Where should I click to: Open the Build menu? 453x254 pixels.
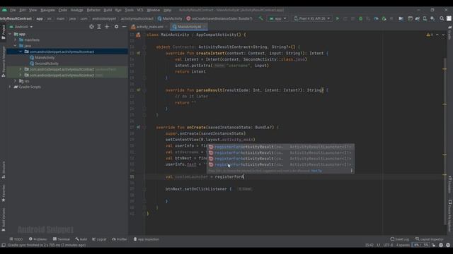(x=108, y=10)
